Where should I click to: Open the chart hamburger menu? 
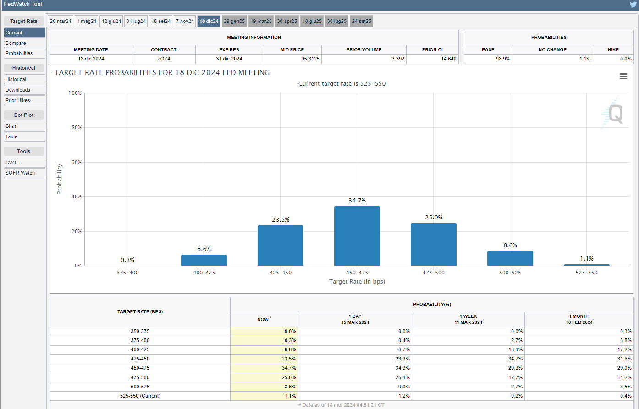(x=623, y=76)
